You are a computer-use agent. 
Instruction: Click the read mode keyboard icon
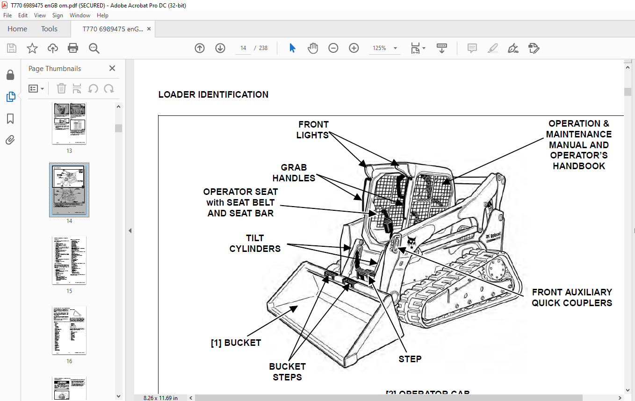(x=442, y=48)
